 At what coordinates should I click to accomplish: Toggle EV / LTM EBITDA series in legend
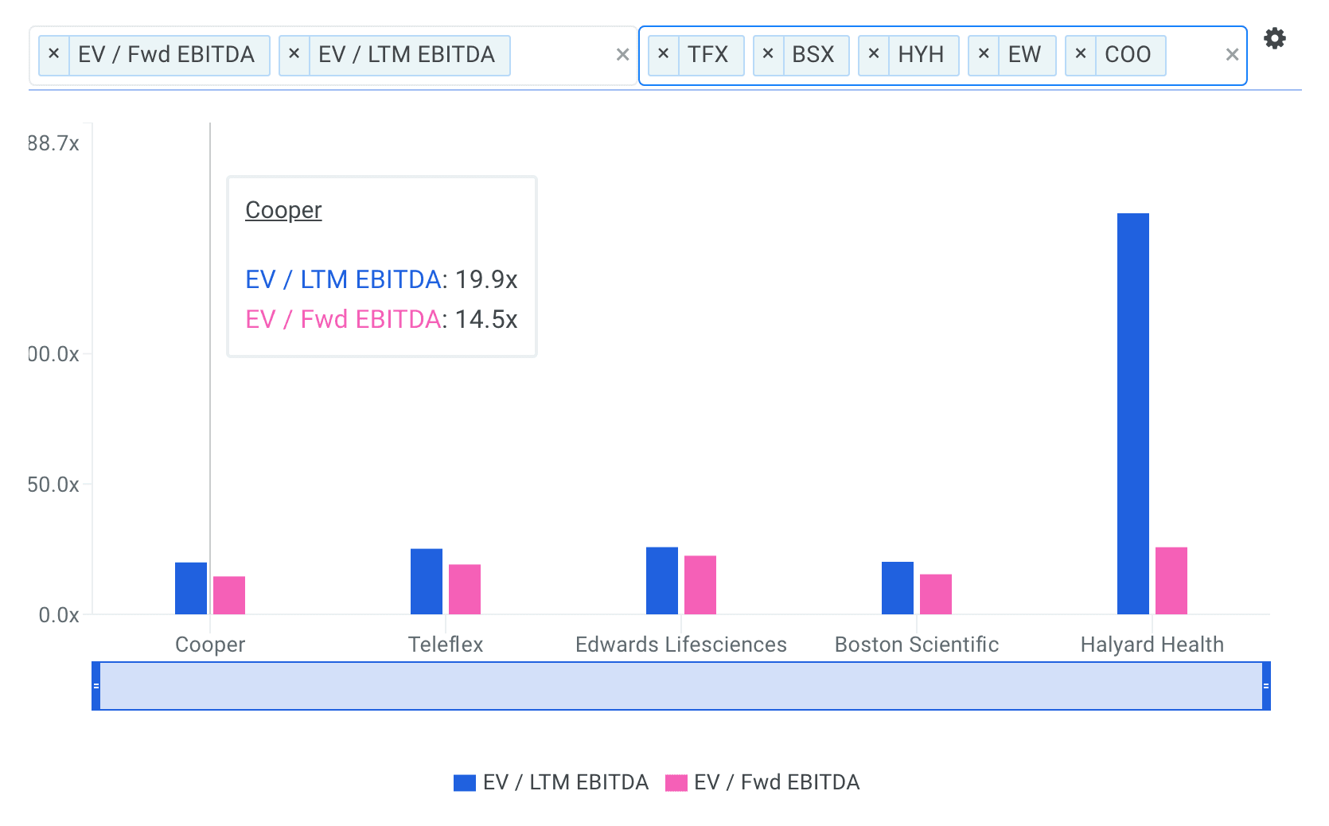(551, 782)
